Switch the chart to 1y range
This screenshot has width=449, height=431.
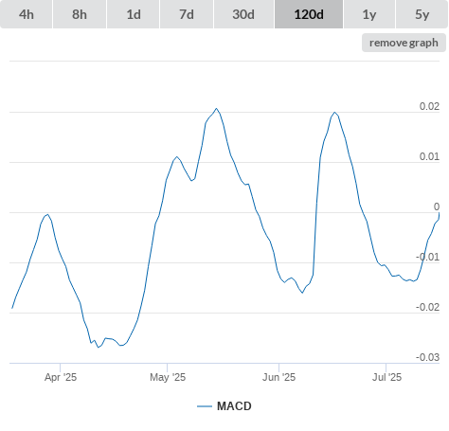(x=369, y=14)
